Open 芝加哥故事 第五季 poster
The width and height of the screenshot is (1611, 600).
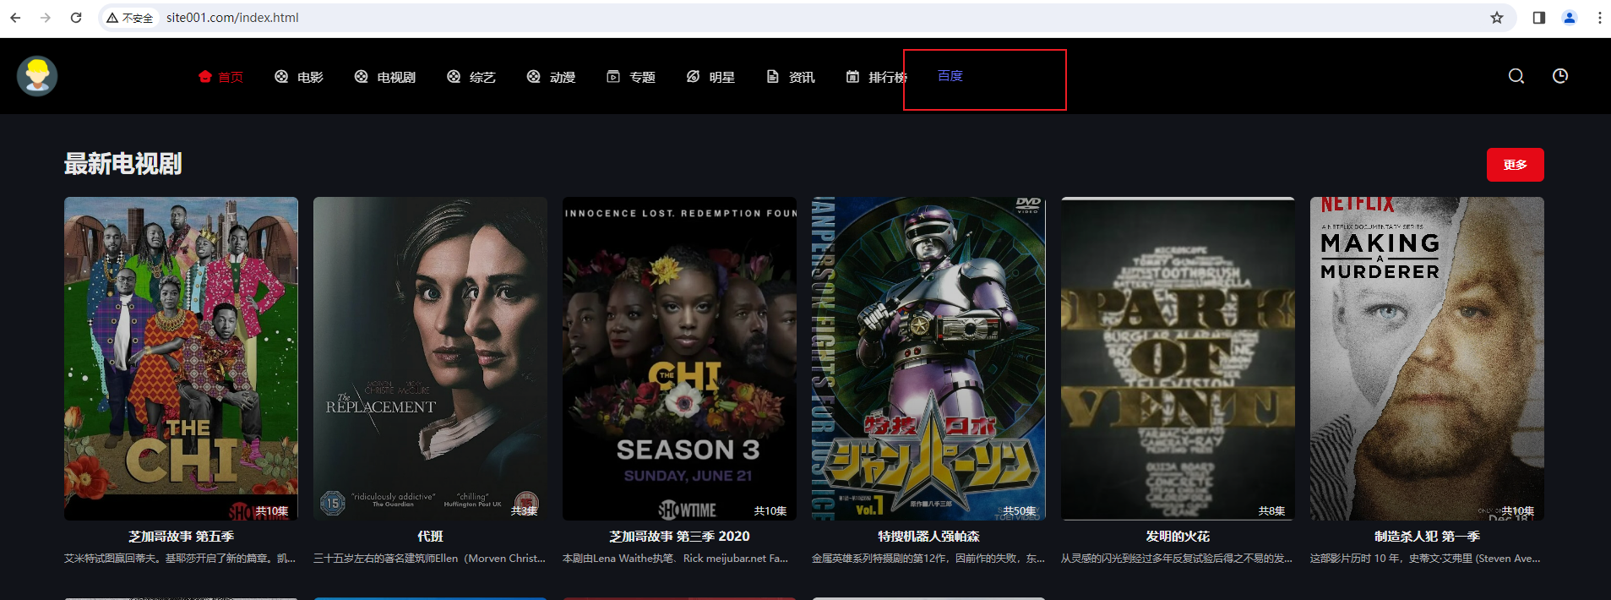coord(181,358)
